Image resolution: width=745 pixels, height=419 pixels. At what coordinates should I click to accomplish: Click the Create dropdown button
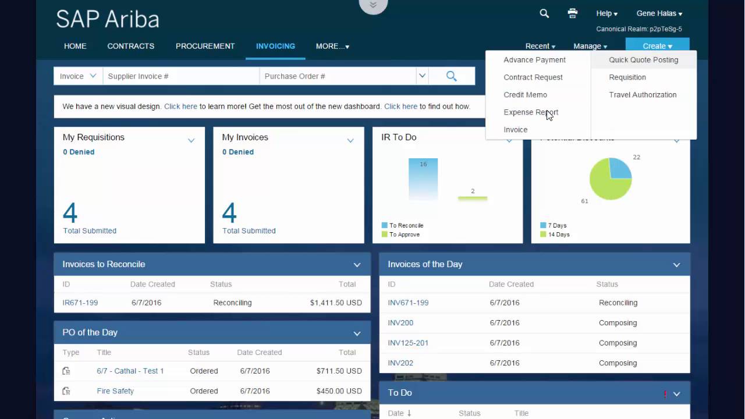tap(658, 46)
